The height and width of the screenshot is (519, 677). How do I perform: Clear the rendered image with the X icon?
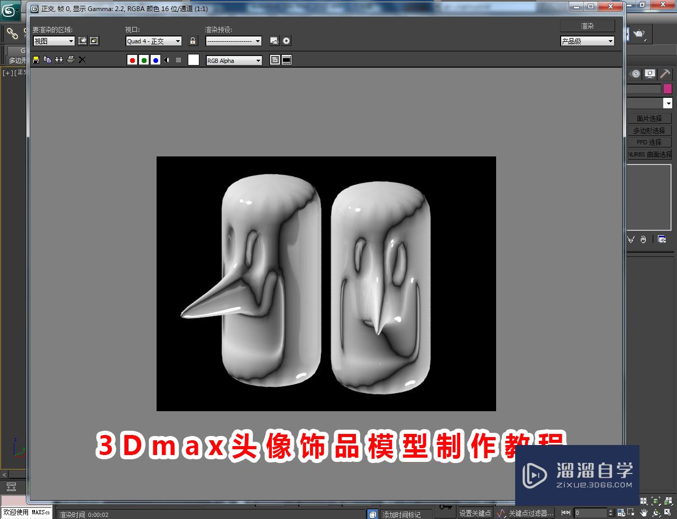(82, 60)
